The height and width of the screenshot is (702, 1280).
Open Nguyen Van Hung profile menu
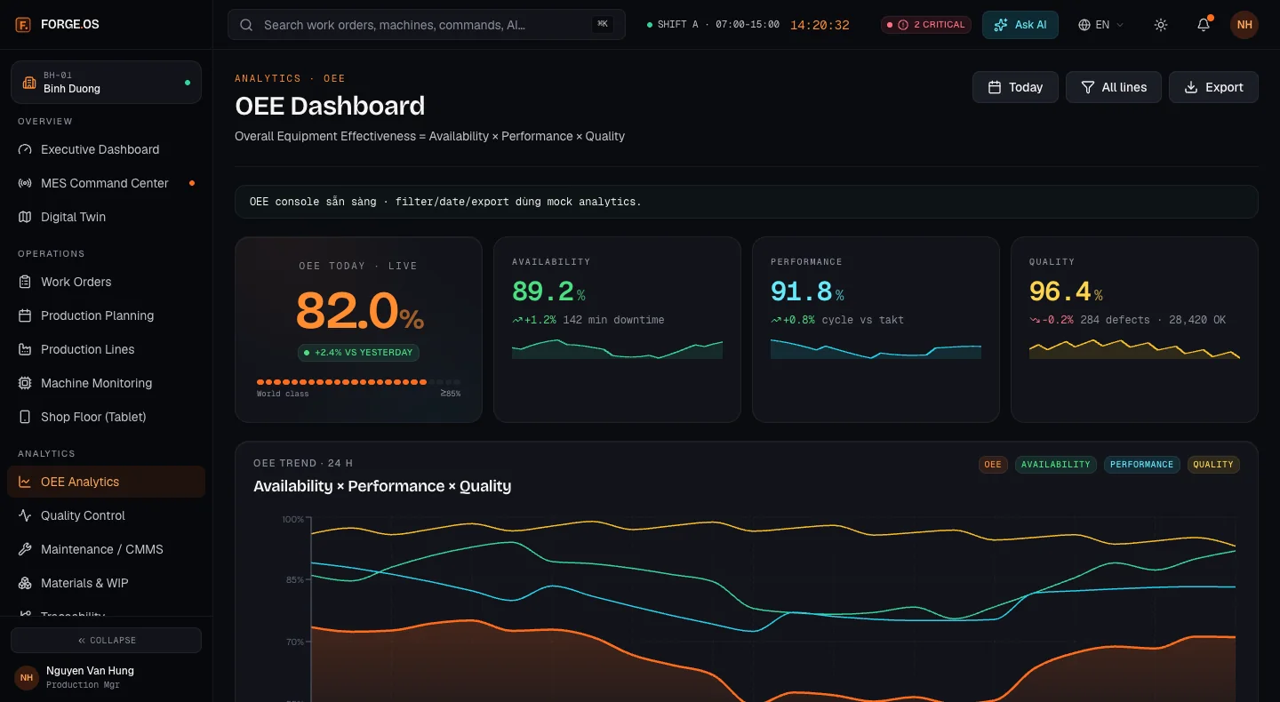[x=106, y=677]
